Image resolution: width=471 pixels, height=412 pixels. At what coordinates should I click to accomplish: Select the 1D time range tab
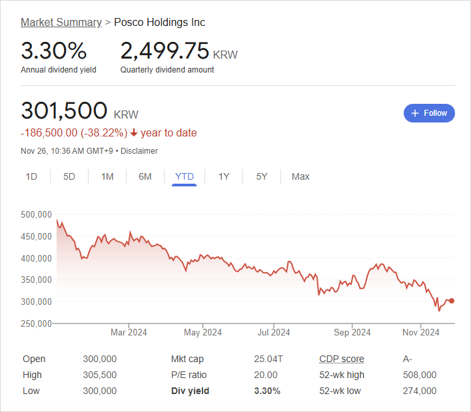tap(31, 176)
